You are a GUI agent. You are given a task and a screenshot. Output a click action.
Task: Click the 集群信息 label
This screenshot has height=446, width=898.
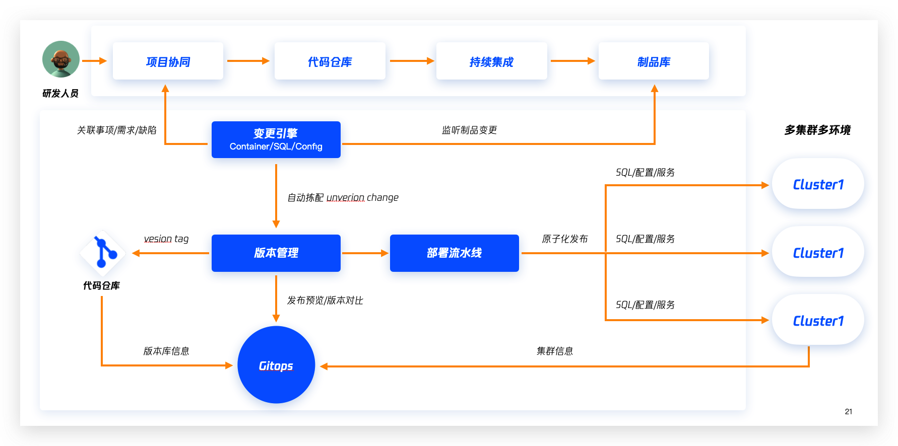click(555, 351)
